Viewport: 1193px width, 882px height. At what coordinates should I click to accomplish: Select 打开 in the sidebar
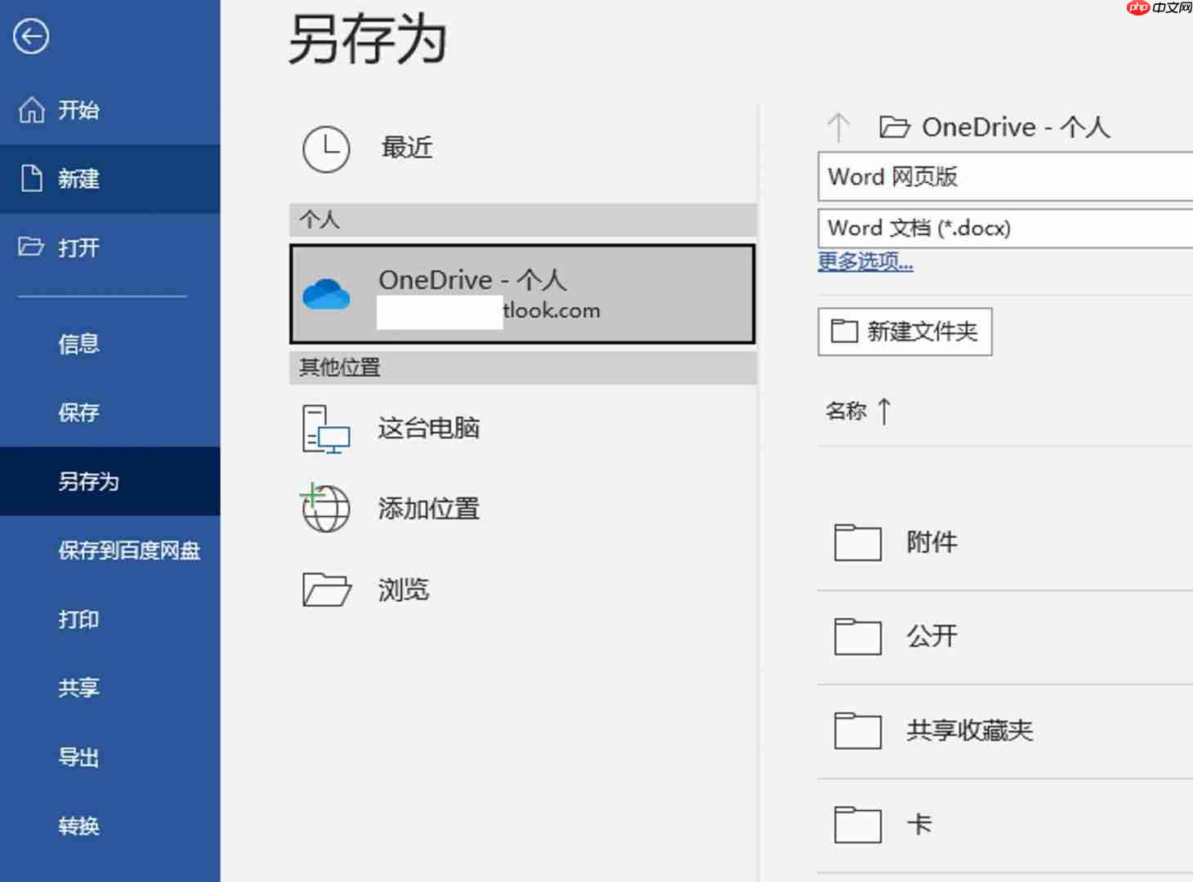click(110, 247)
